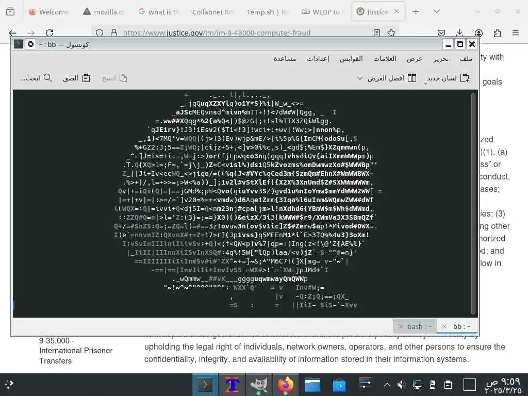
Task: Expand the split view dropdown arrow
Action: point(359,78)
